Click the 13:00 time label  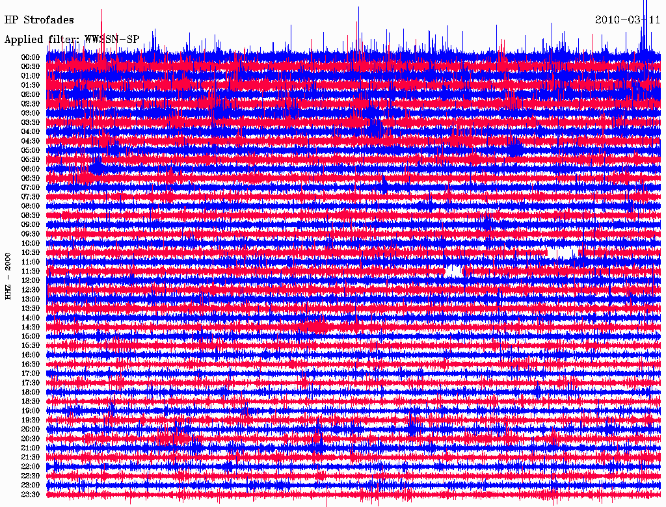[x=31, y=300]
